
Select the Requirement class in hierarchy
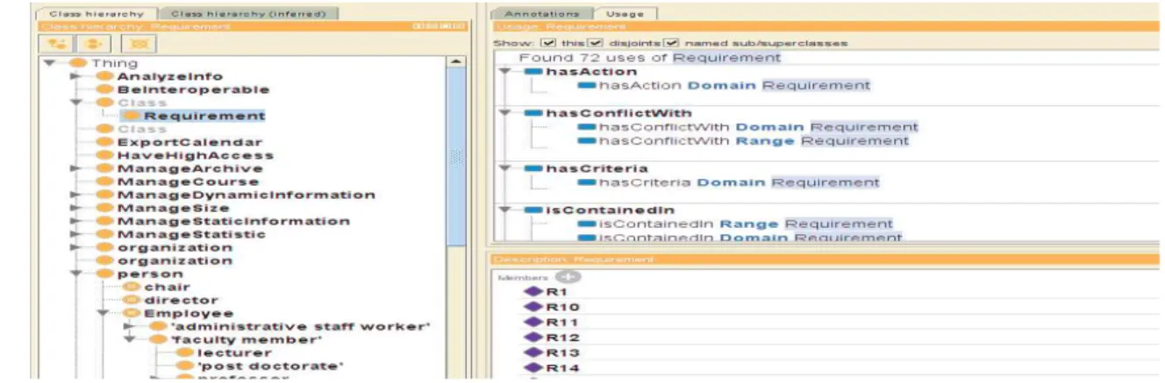point(204,116)
